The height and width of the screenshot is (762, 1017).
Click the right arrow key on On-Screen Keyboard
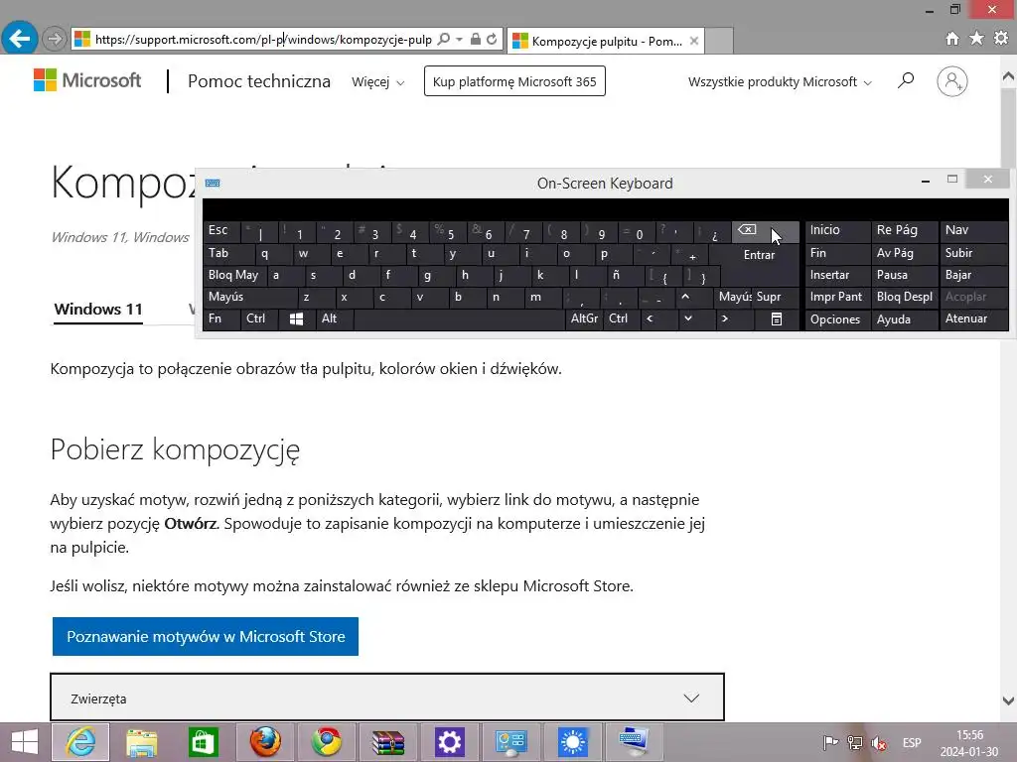725,318
